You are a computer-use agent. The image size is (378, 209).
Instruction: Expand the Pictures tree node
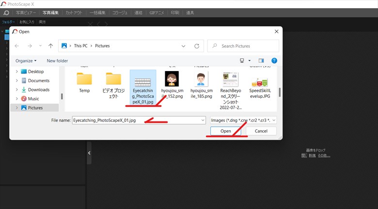click(16, 107)
